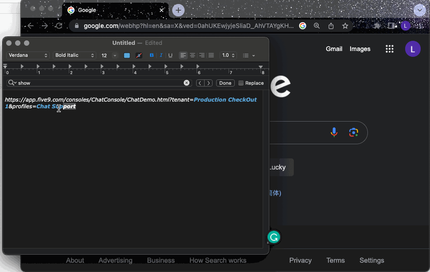
Task: Toggle bold formatting in TextEdit toolbar
Action: tap(152, 55)
